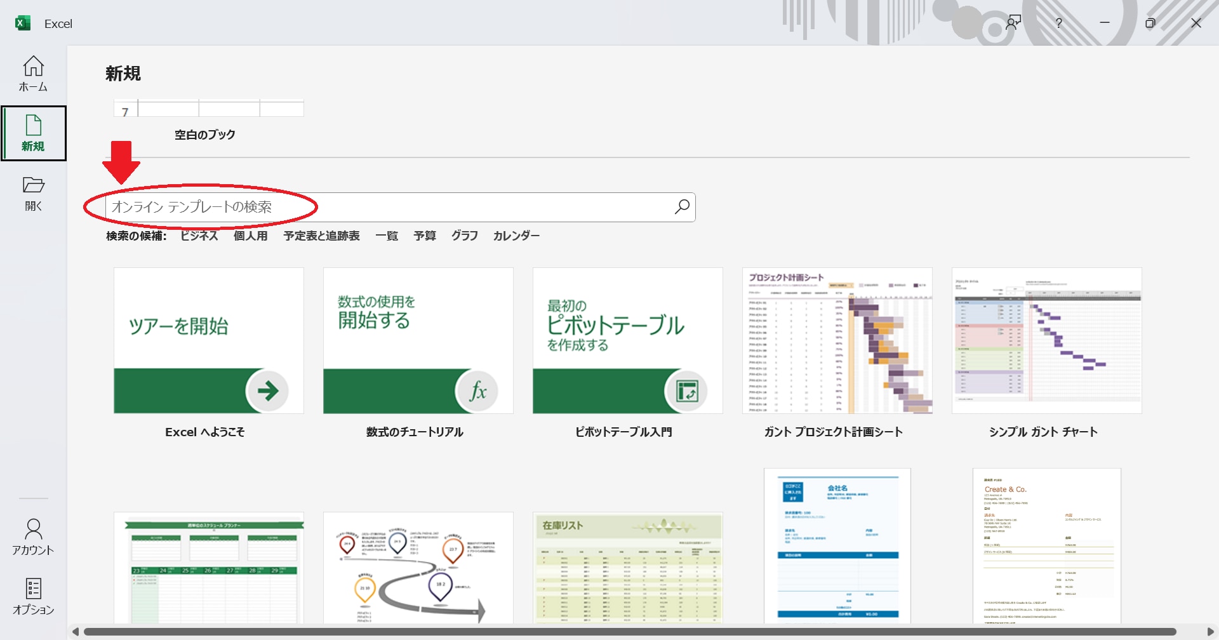Open the 開く (Open) folder icon
1219x640 pixels.
point(33,194)
